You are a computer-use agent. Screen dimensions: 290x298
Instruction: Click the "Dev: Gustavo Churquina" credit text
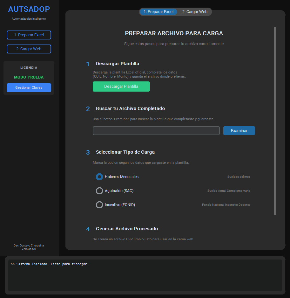click(29, 246)
